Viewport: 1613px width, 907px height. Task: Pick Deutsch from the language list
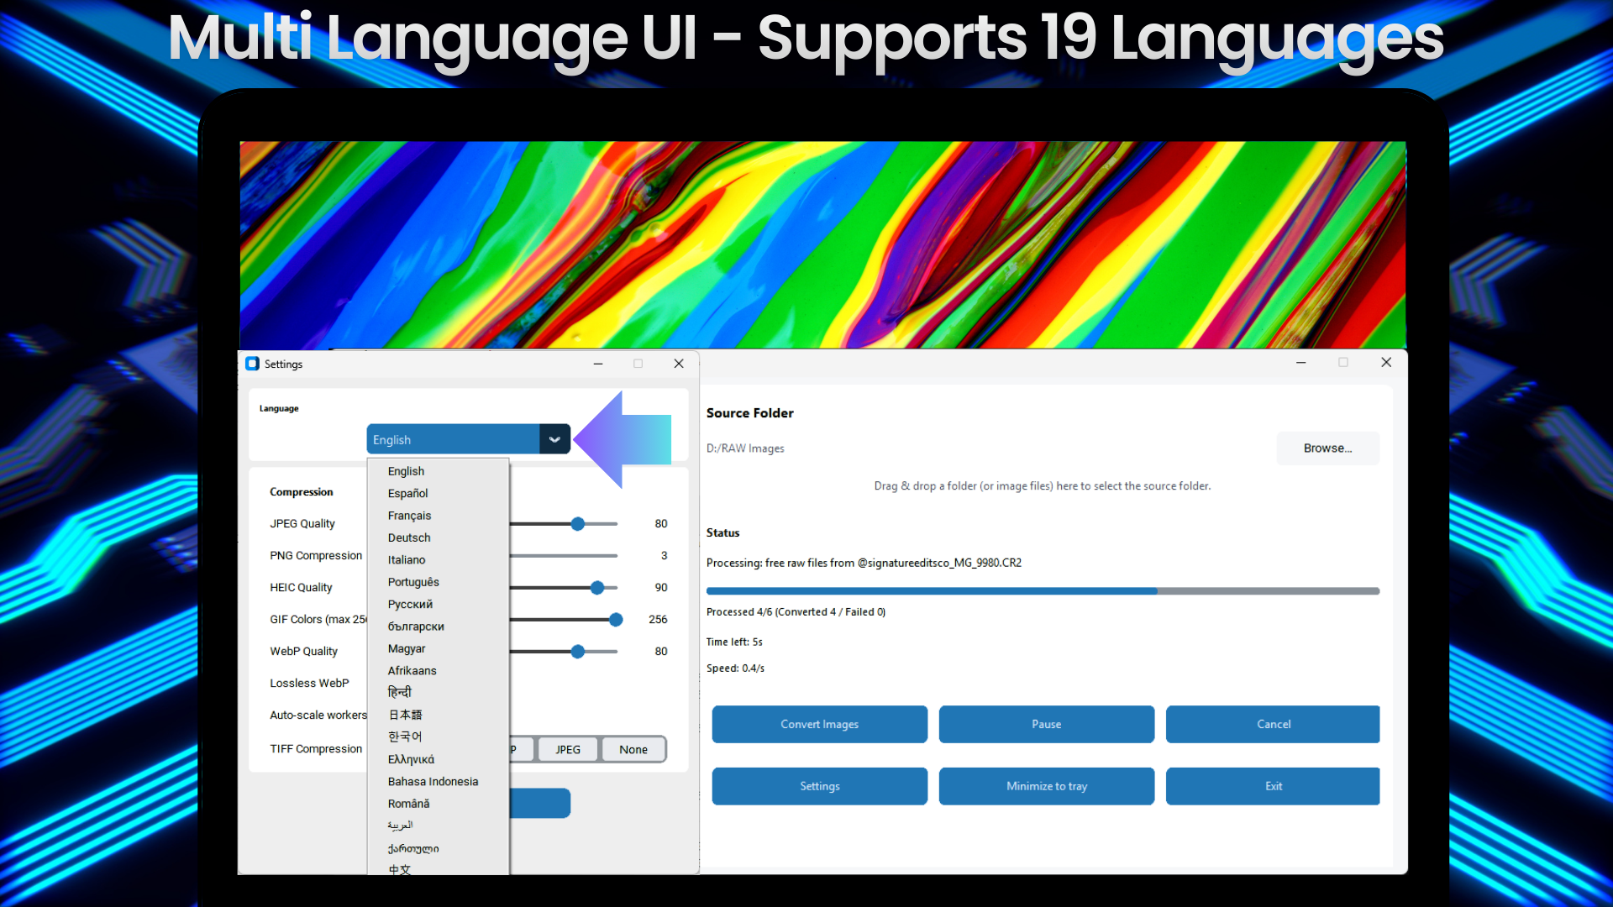pyautogui.click(x=409, y=537)
